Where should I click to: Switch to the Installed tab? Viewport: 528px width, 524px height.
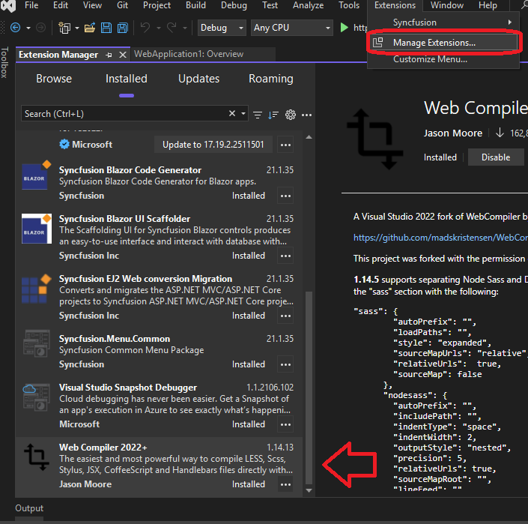127,79
